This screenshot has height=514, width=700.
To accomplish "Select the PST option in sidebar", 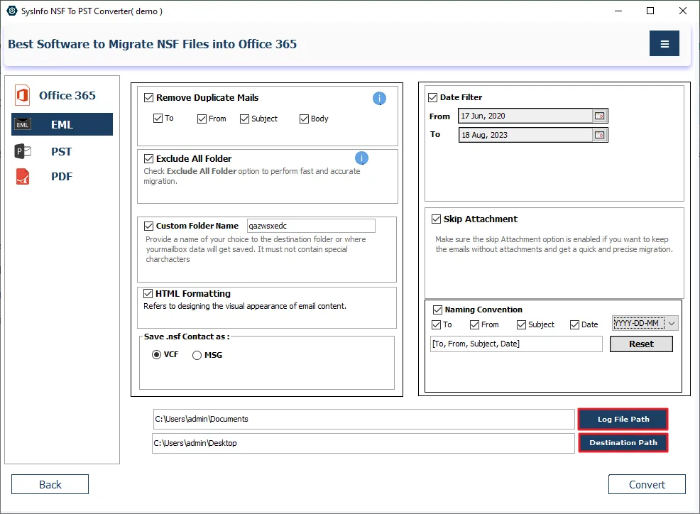I will (61, 151).
